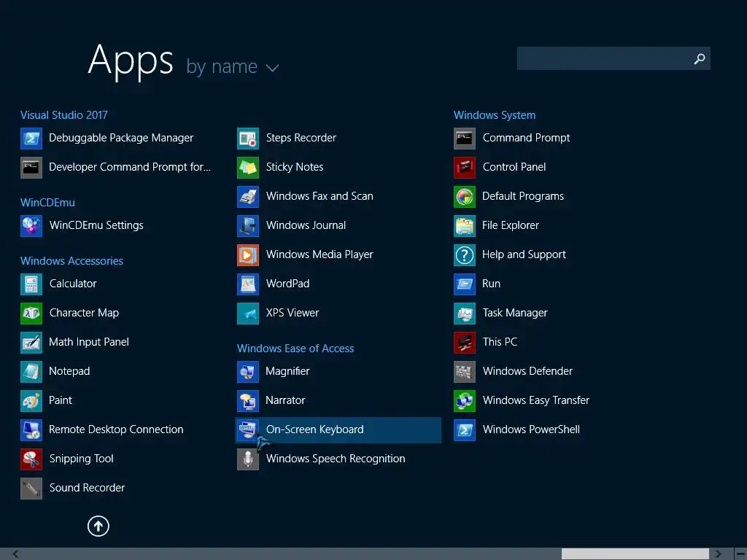Image resolution: width=747 pixels, height=560 pixels.
Task: Select the Visual Studio 2017 group header
Action: click(x=64, y=115)
